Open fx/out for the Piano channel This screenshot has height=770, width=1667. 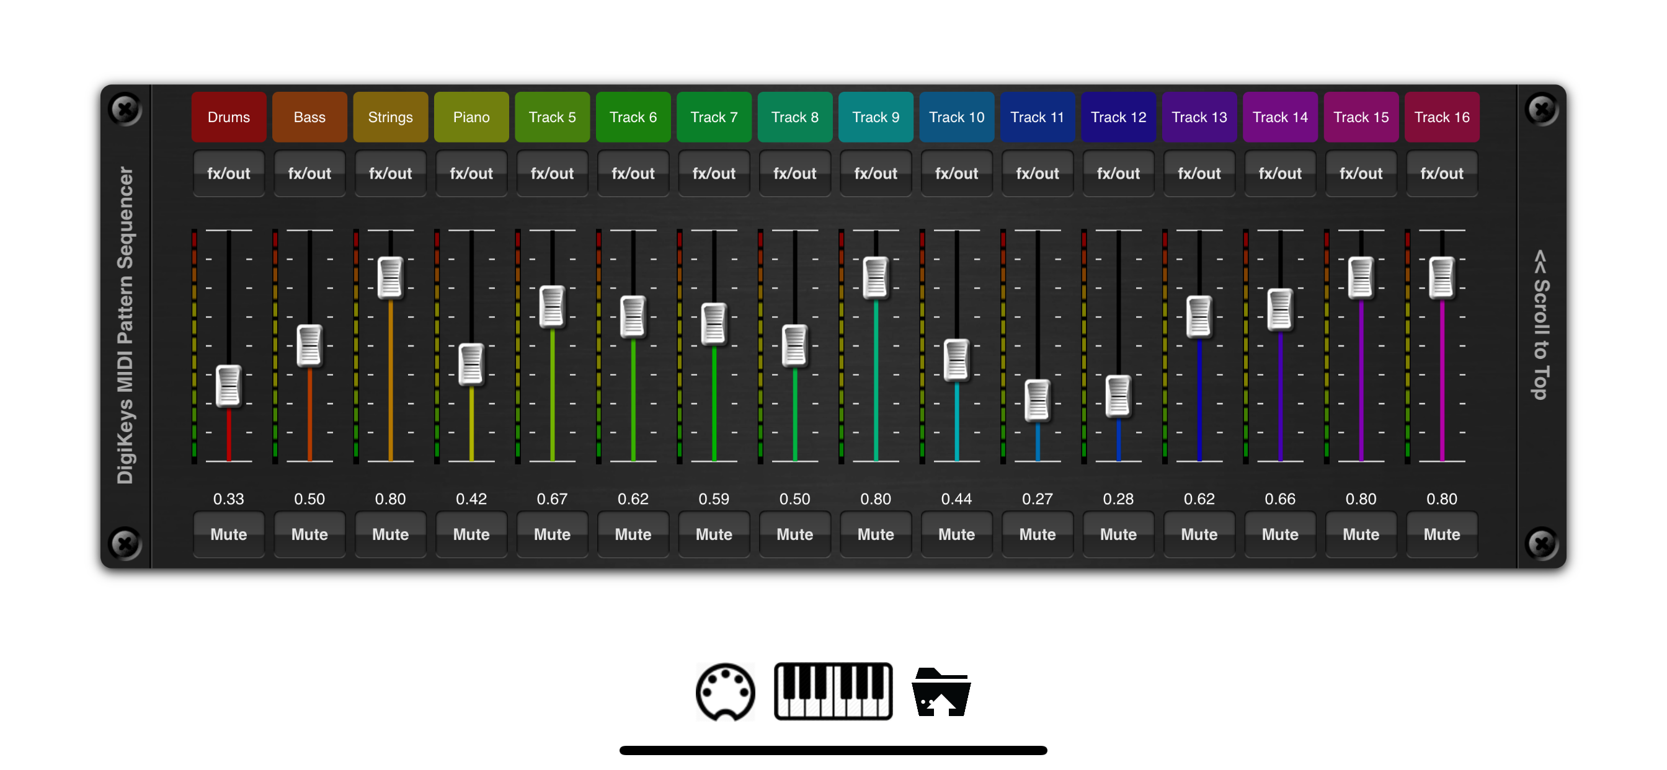[471, 174]
